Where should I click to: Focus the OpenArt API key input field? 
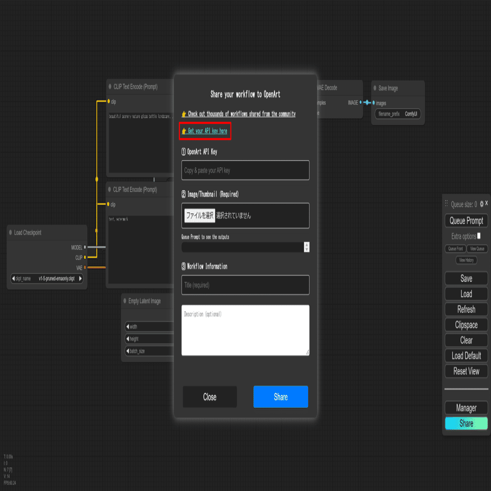[245, 170]
